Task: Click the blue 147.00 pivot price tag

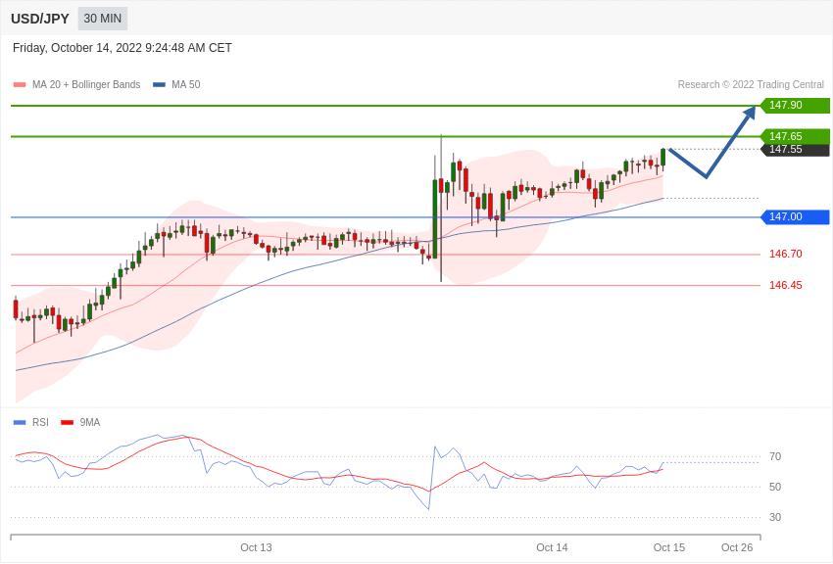Action: point(795,217)
